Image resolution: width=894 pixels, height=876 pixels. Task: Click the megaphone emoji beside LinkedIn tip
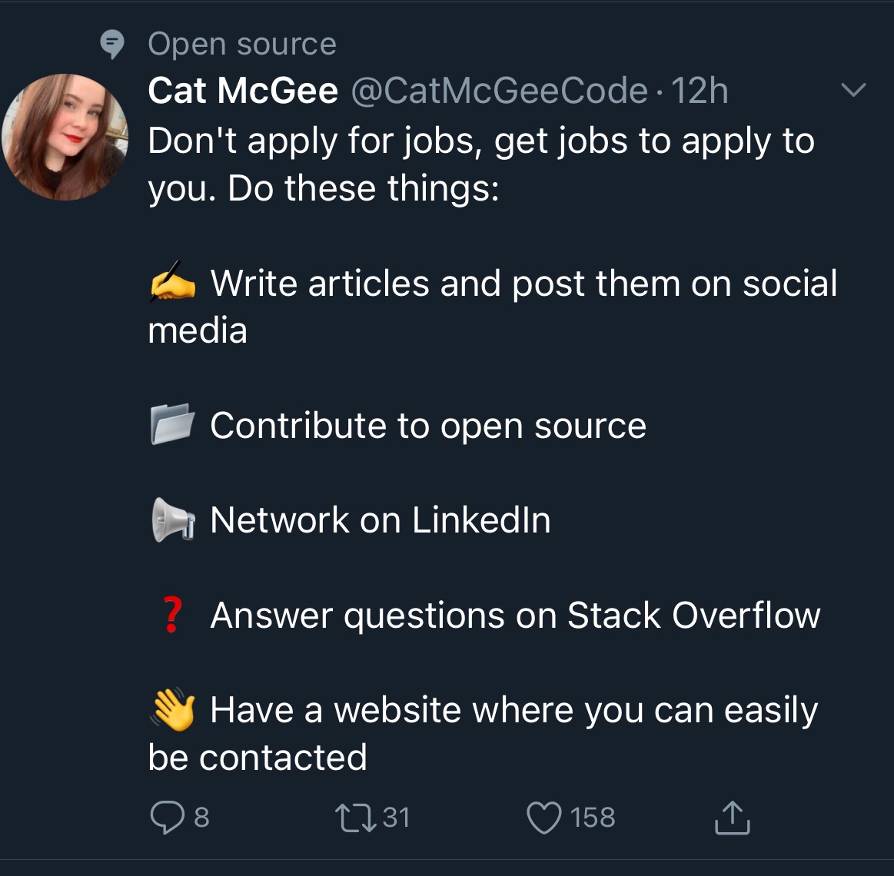tap(174, 519)
